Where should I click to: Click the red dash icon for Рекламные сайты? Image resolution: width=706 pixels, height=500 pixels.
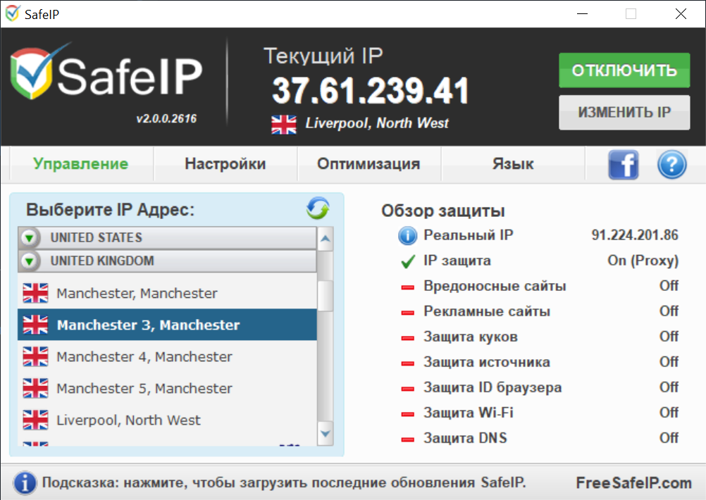(x=407, y=313)
